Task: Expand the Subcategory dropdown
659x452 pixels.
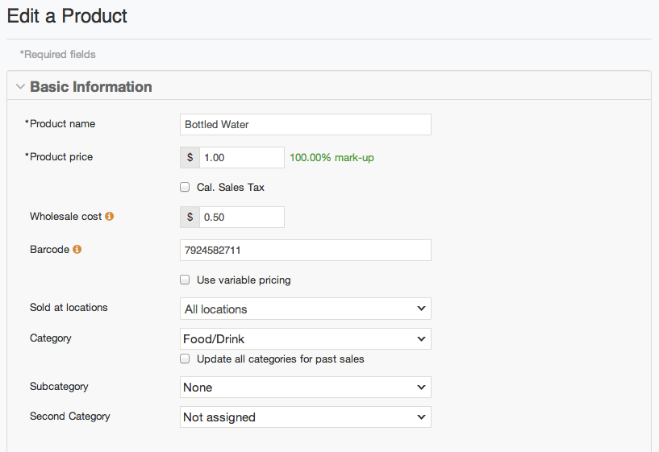Action: (305, 388)
